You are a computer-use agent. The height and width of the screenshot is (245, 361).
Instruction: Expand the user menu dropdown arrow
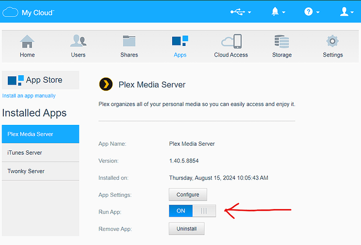click(x=352, y=13)
